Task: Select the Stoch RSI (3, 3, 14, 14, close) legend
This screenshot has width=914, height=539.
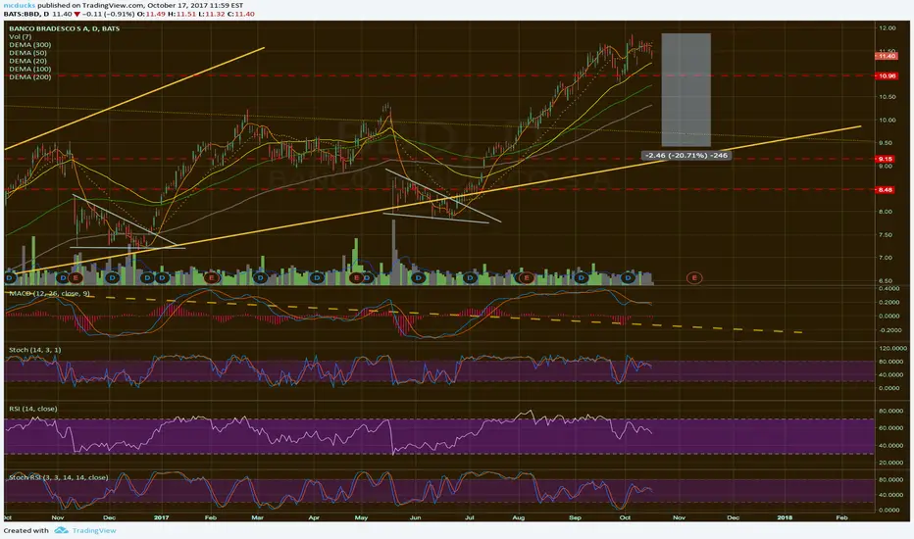Action: [x=58, y=477]
